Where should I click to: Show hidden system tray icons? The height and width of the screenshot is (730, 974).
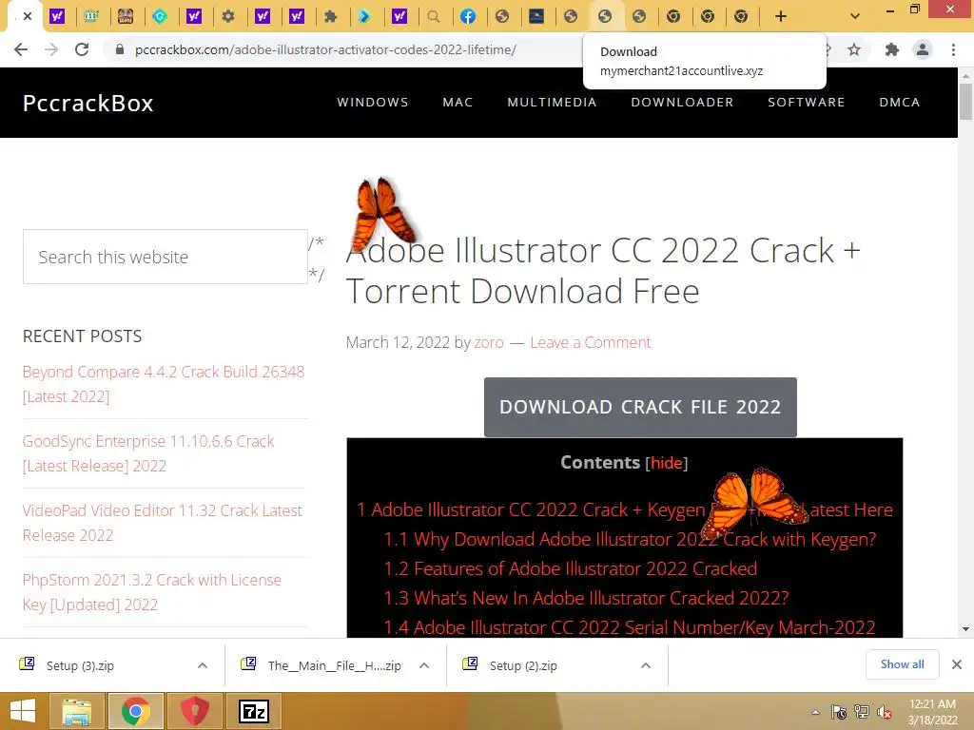[815, 712]
